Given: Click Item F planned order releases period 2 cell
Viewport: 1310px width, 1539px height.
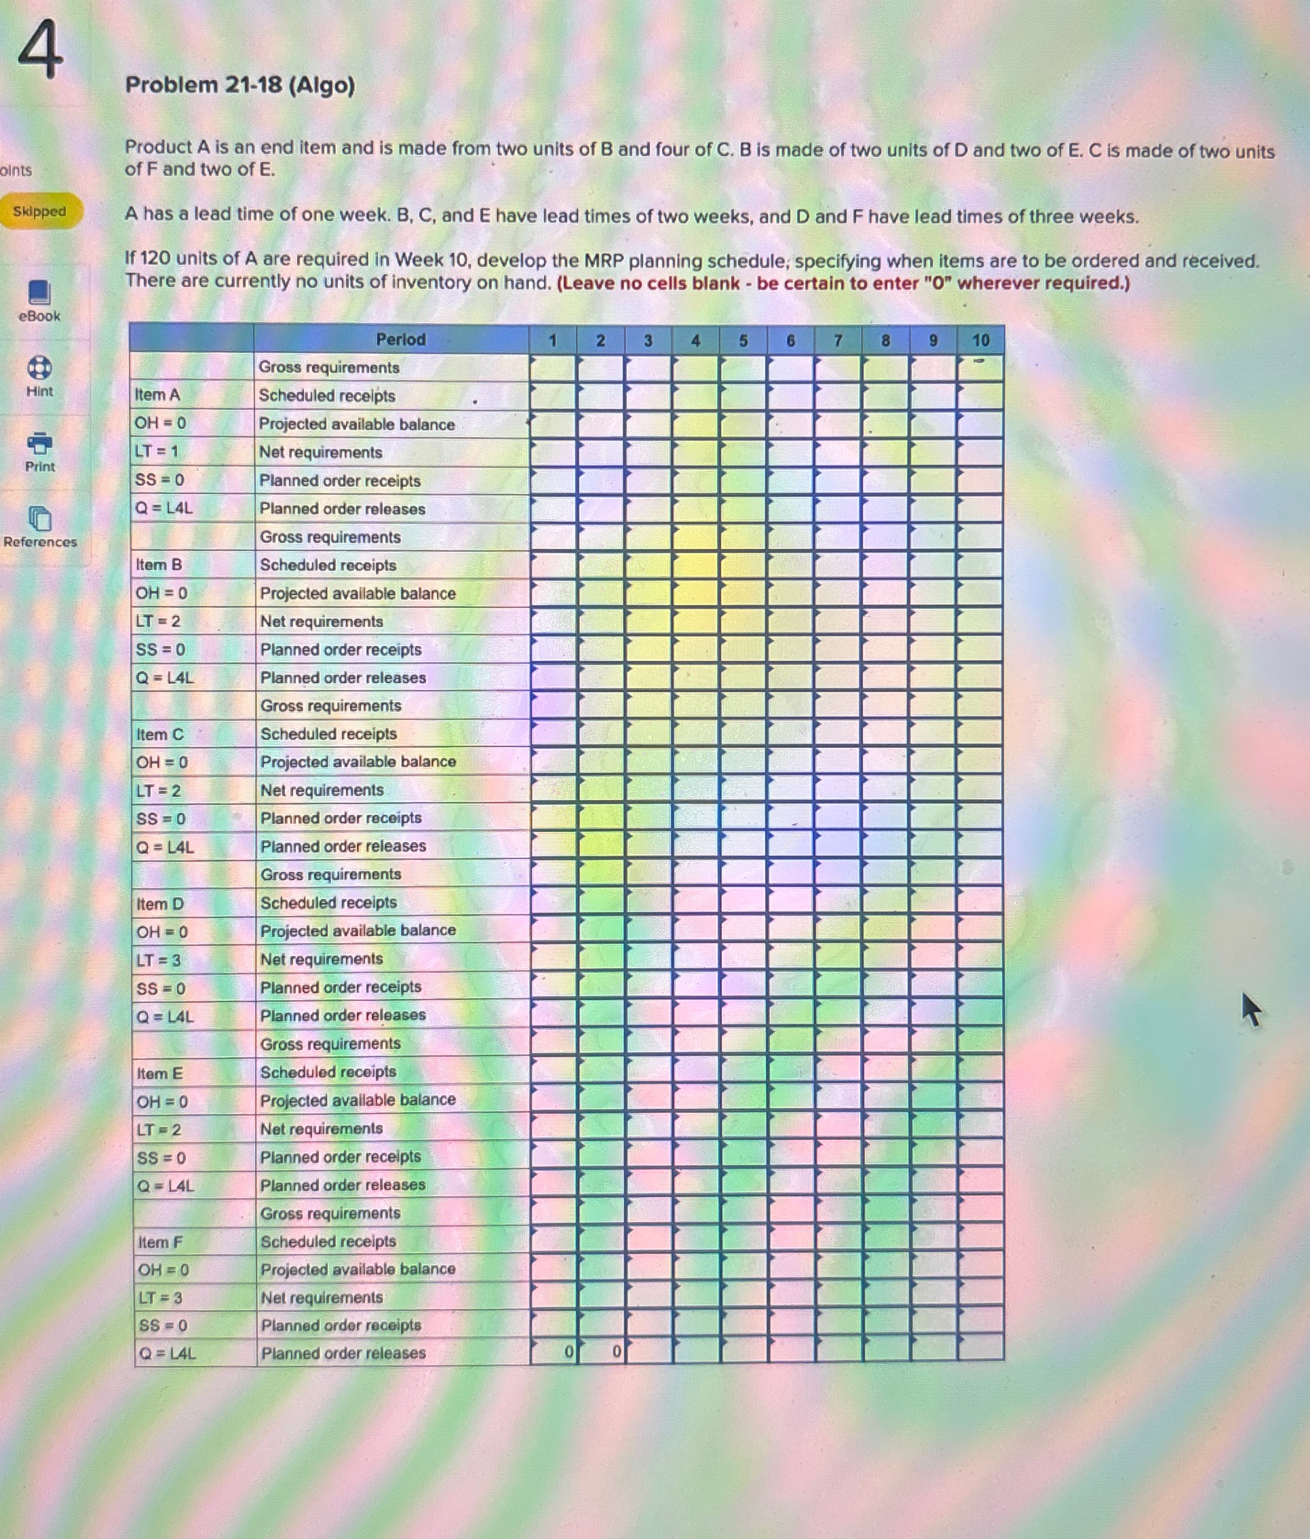Looking at the screenshot, I should pyautogui.click(x=601, y=1352).
